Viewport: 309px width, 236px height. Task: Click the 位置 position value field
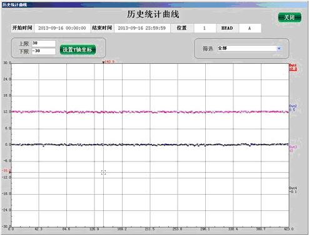[x=205, y=28]
